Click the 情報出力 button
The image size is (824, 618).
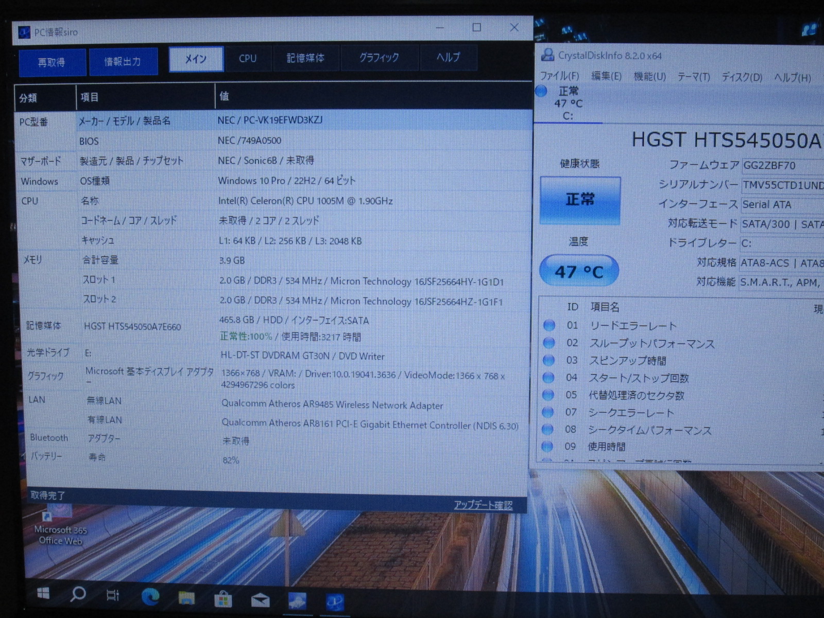(123, 62)
